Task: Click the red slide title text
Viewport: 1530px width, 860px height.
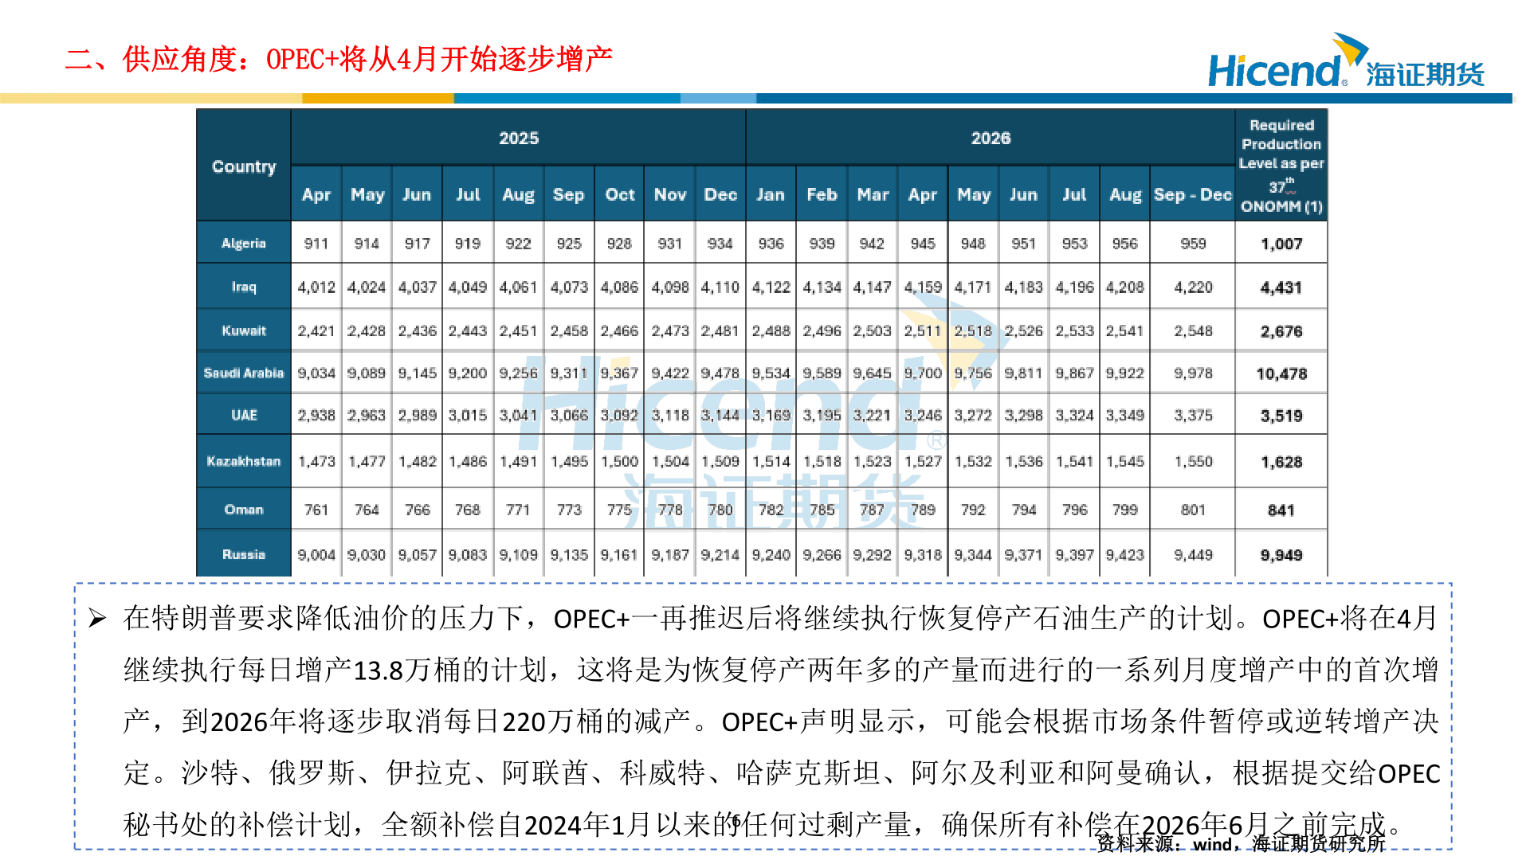Action: pyautogui.click(x=339, y=59)
